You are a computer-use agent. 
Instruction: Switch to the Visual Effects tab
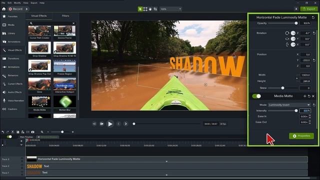tap(39, 16)
